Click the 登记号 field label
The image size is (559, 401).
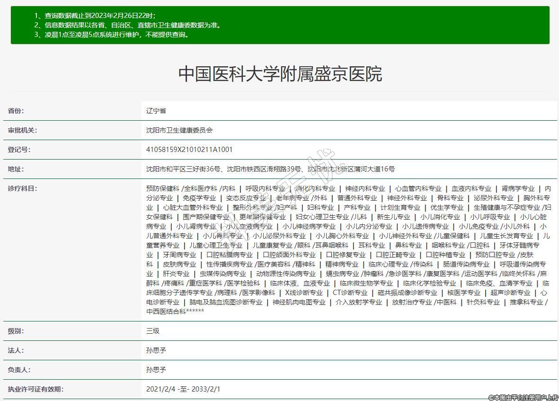[19, 150]
